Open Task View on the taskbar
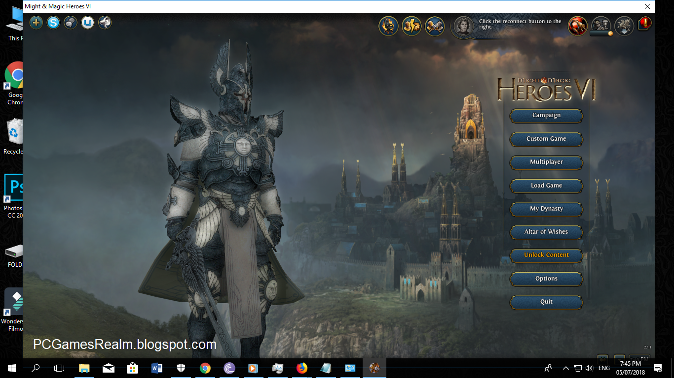The height and width of the screenshot is (378, 674). click(59, 368)
